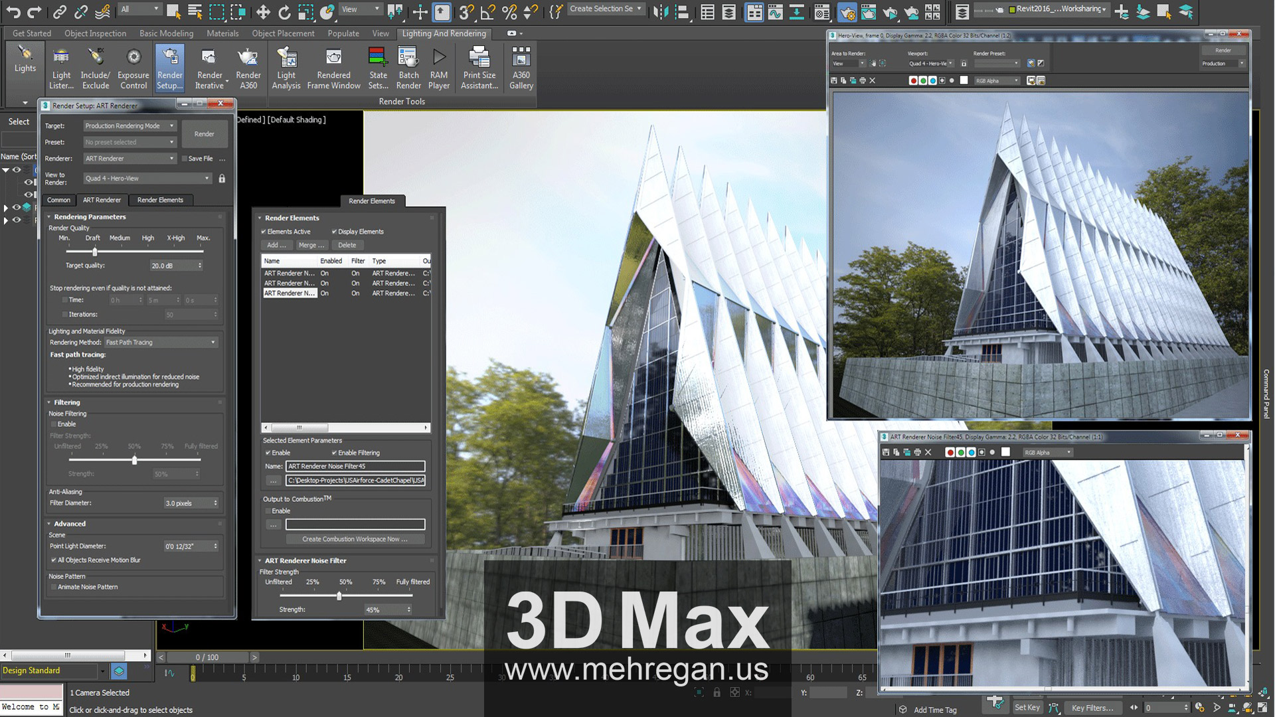Open State Sets
1275x717 pixels.
click(x=378, y=68)
